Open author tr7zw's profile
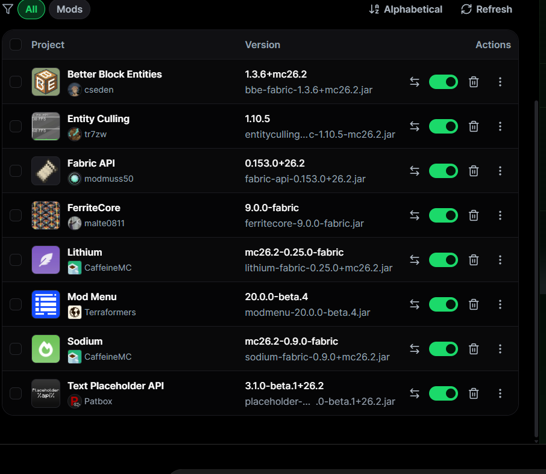Image resolution: width=546 pixels, height=474 pixels. tap(87, 134)
